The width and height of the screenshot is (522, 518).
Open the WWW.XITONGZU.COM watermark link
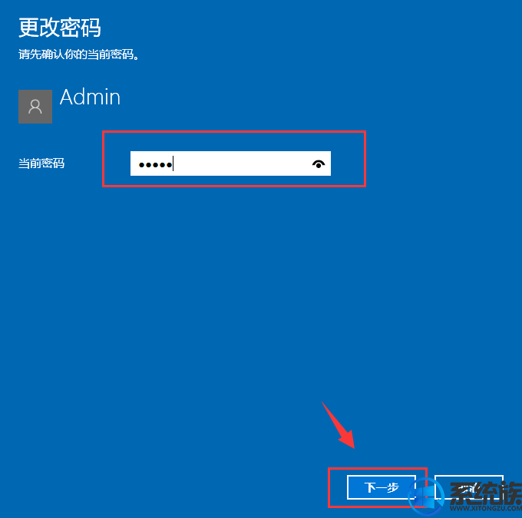tap(485, 509)
